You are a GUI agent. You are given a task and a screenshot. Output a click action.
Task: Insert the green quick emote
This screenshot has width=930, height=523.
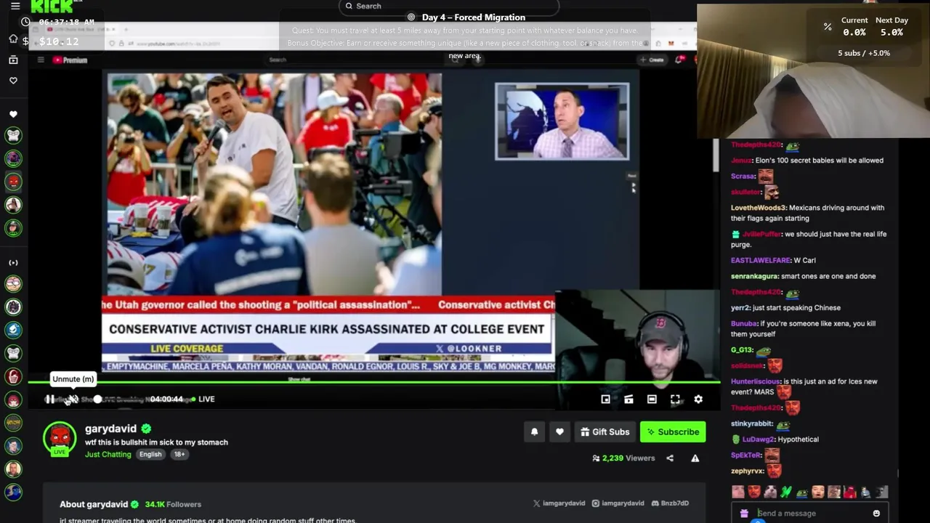coord(786,492)
